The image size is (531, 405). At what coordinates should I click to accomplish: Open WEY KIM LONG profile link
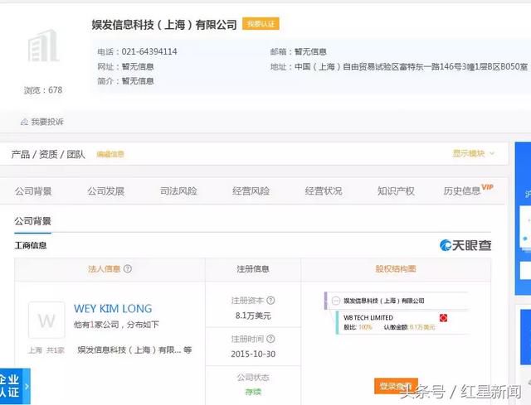(x=113, y=309)
